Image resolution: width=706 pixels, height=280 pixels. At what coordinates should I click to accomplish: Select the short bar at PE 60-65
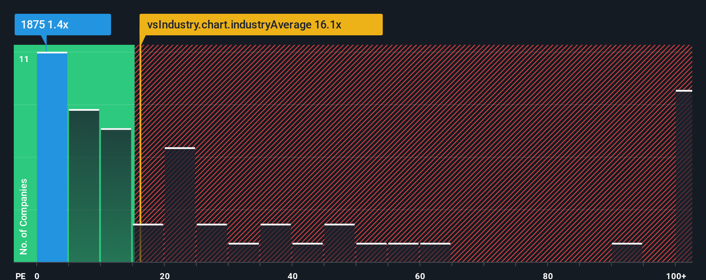click(x=435, y=252)
